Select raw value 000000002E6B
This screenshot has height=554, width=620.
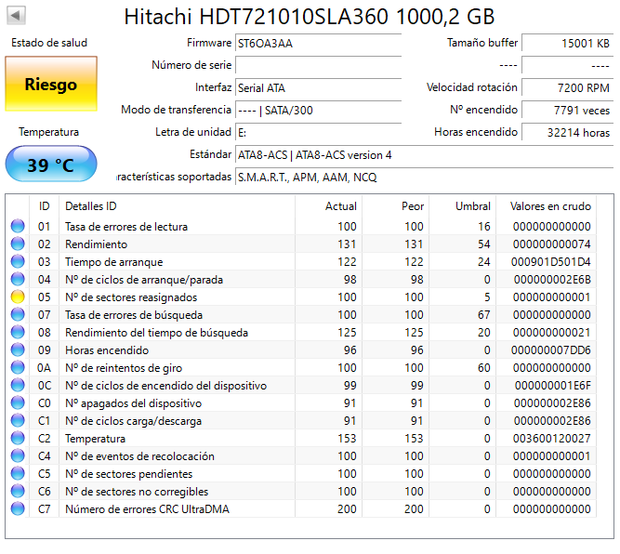(552, 280)
